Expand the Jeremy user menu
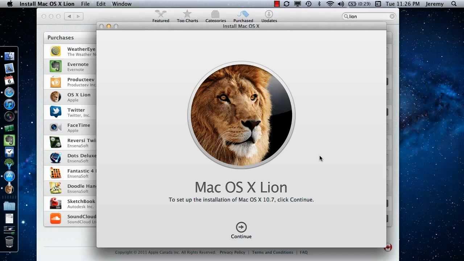Viewport: 464px width, 261px height. click(x=434, y=4)
